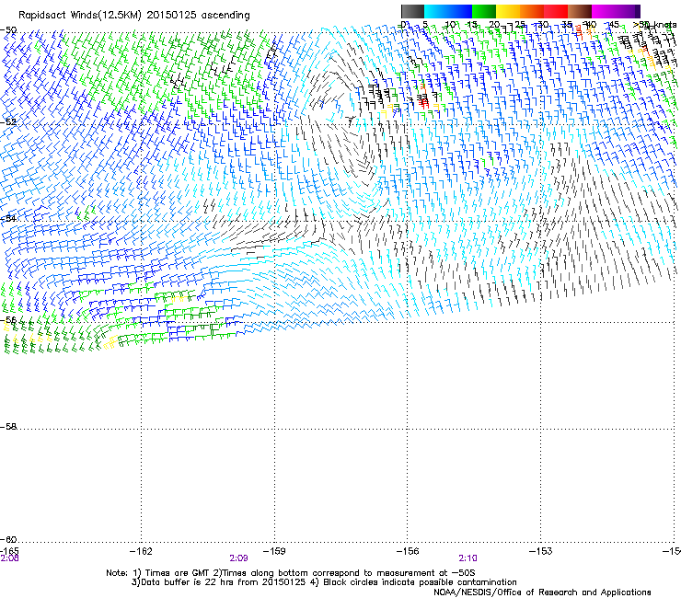Click the purple '2:10' time label

(467, 558)
